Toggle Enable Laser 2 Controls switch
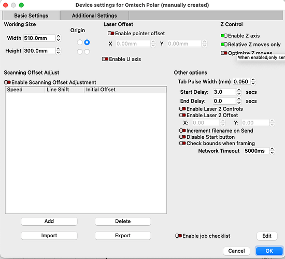Viewport: 285px width, 259px height. 182,109
